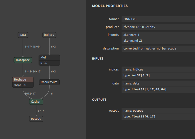Click the type float32[1,17,48,64] field
The width and height of the screenshot is (195, 139).
(158, 89)
